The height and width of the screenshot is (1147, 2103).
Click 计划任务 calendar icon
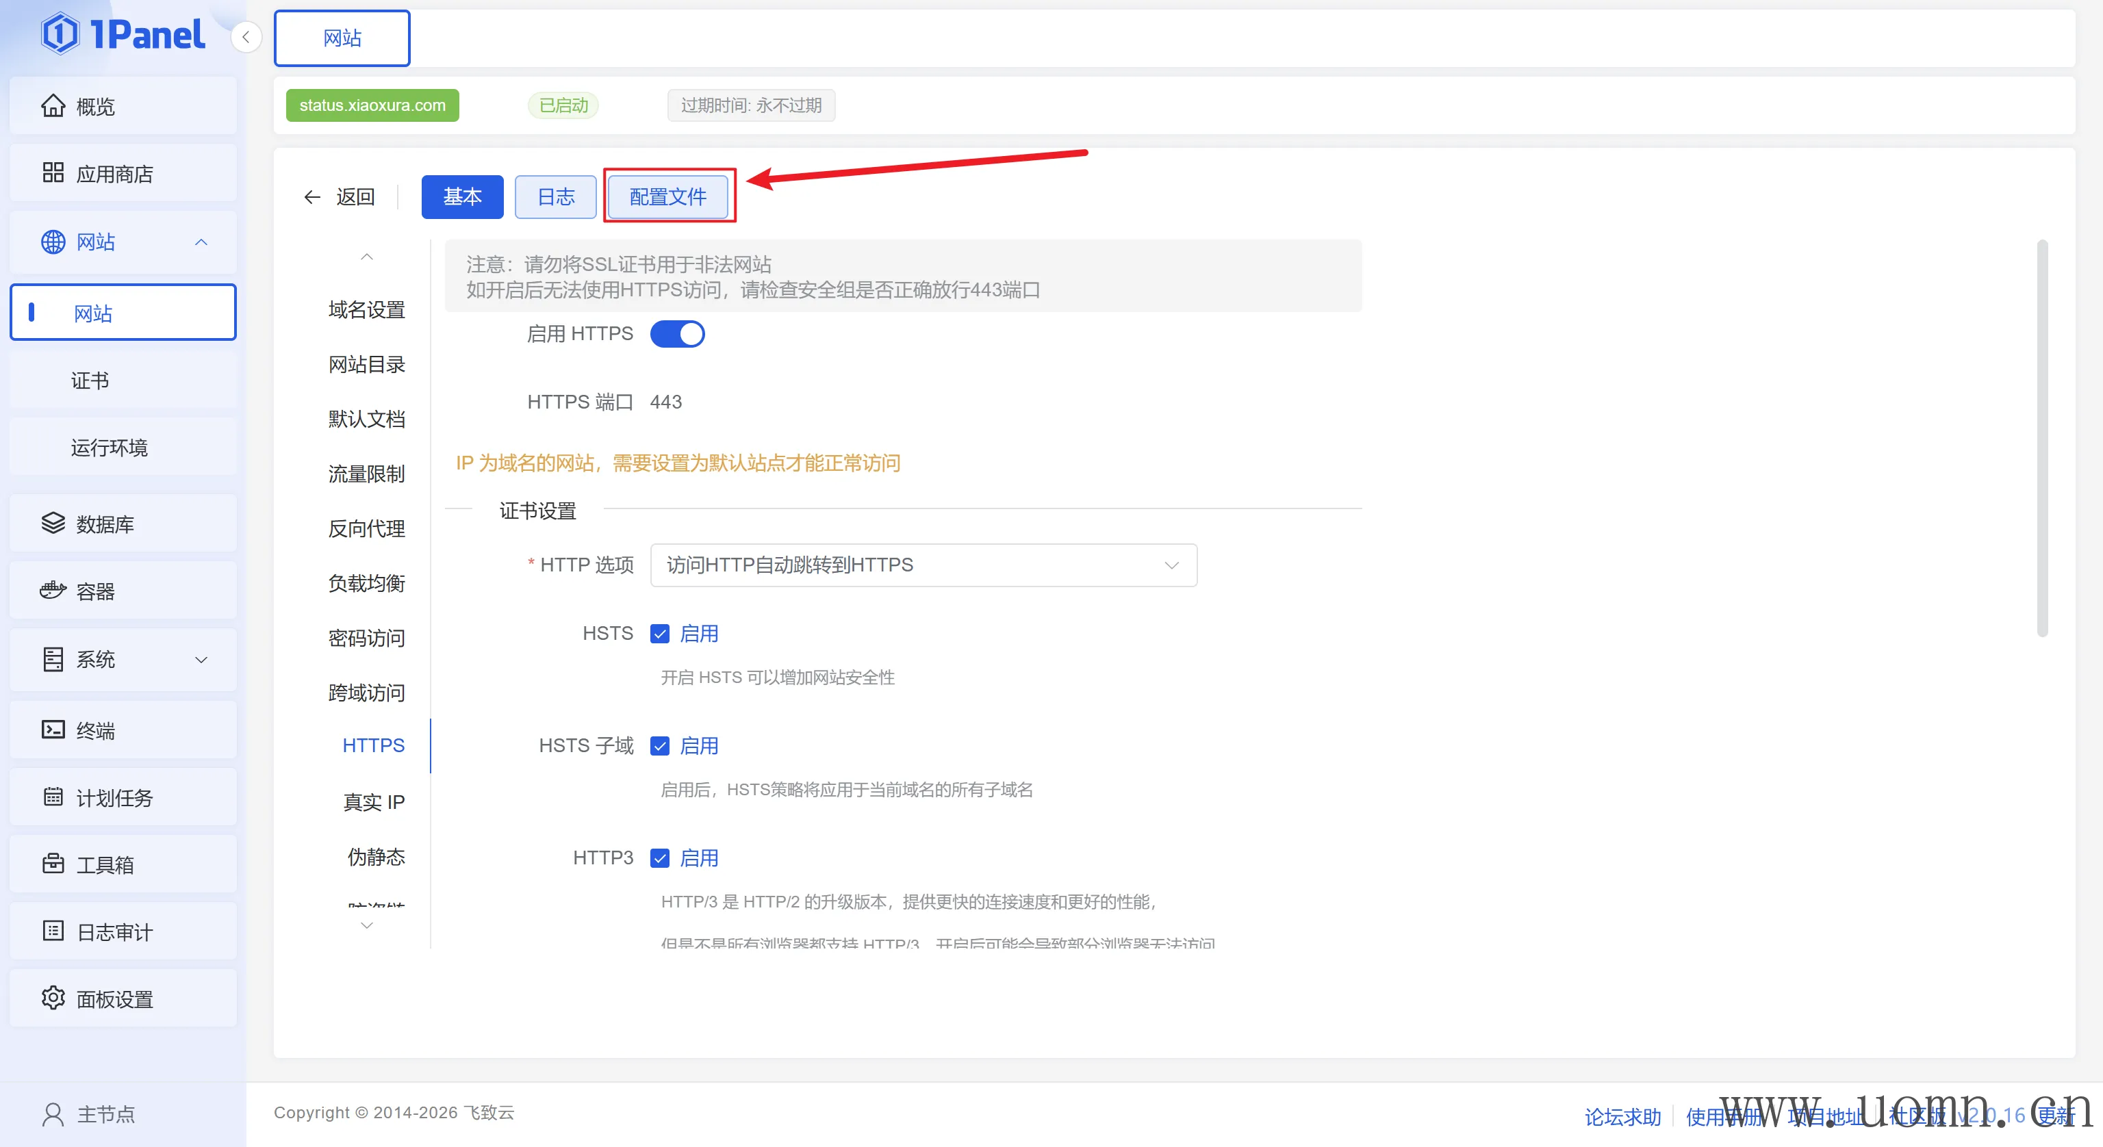click(x=53, y=797)
